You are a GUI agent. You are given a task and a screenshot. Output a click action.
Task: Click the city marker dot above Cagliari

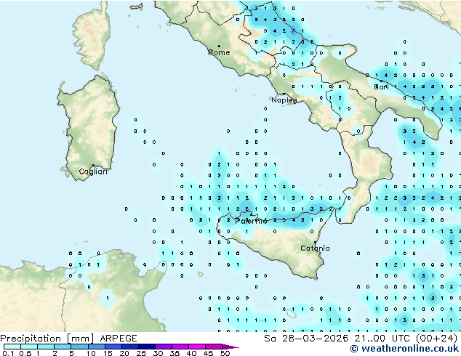[x=93, y=165]
